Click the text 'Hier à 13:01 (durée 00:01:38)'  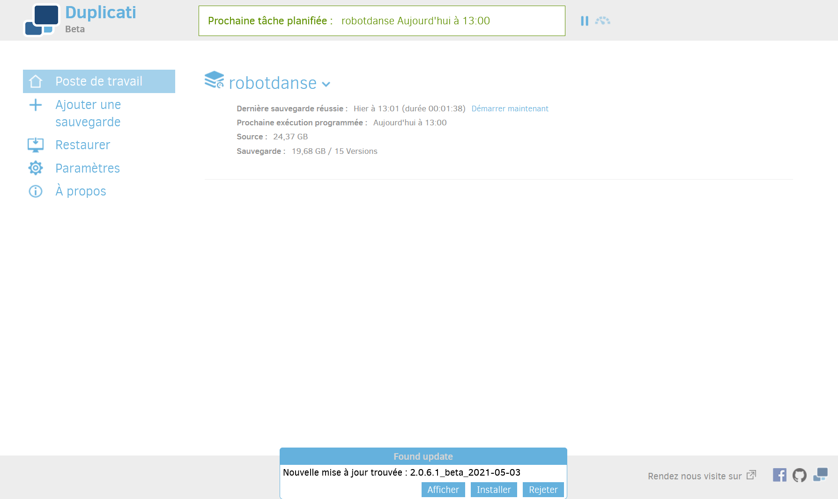(x=409, y=108)
